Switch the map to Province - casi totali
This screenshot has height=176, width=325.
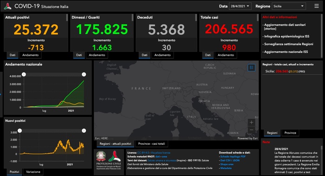151,143
